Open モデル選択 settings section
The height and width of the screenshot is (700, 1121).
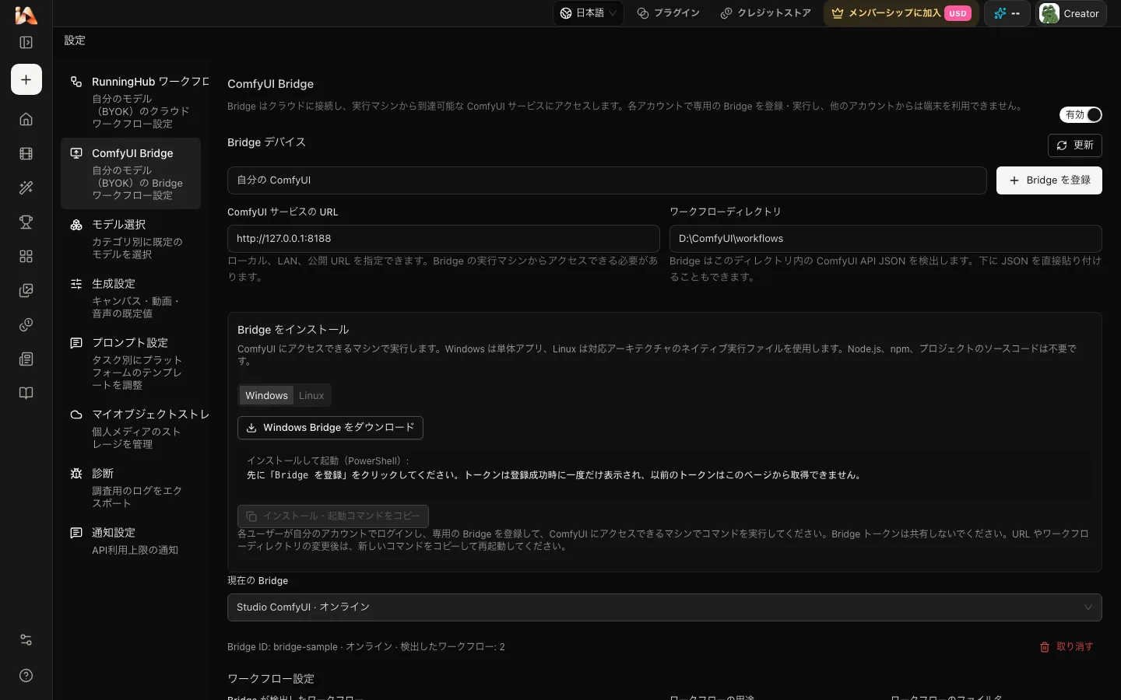131,239
